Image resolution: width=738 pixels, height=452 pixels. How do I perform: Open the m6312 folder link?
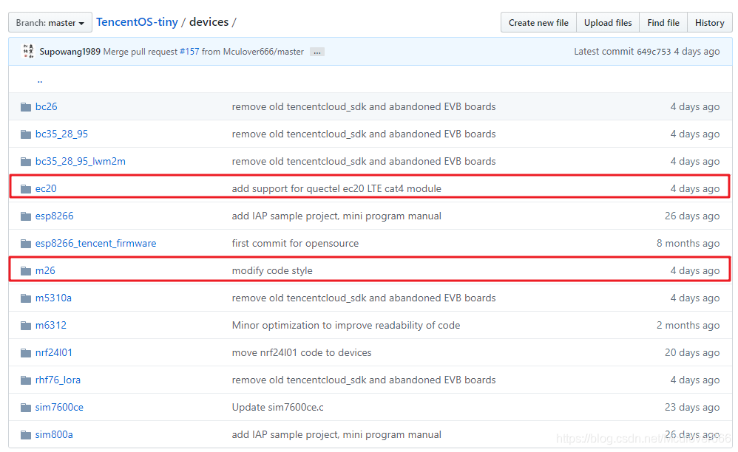51,325
